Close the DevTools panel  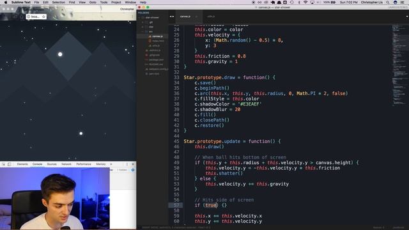[133, 164]
